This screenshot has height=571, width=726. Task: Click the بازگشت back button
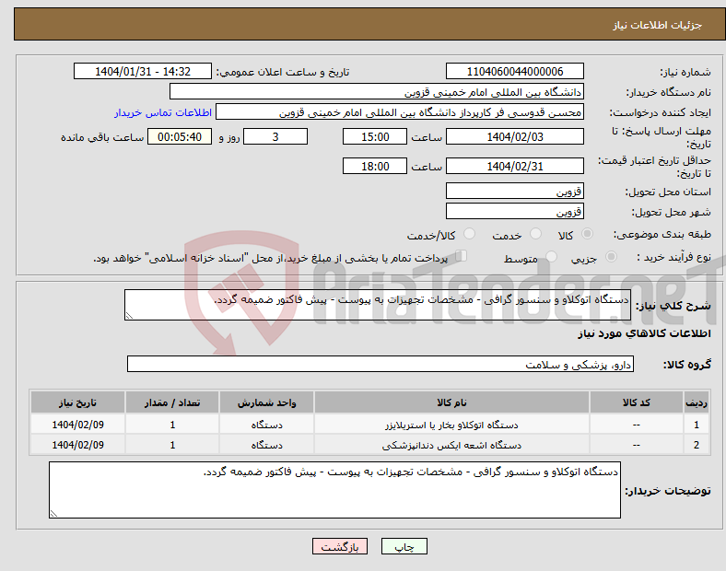(340, 546)
